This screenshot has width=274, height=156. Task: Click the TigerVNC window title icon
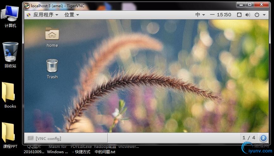(x=27, y=6)
